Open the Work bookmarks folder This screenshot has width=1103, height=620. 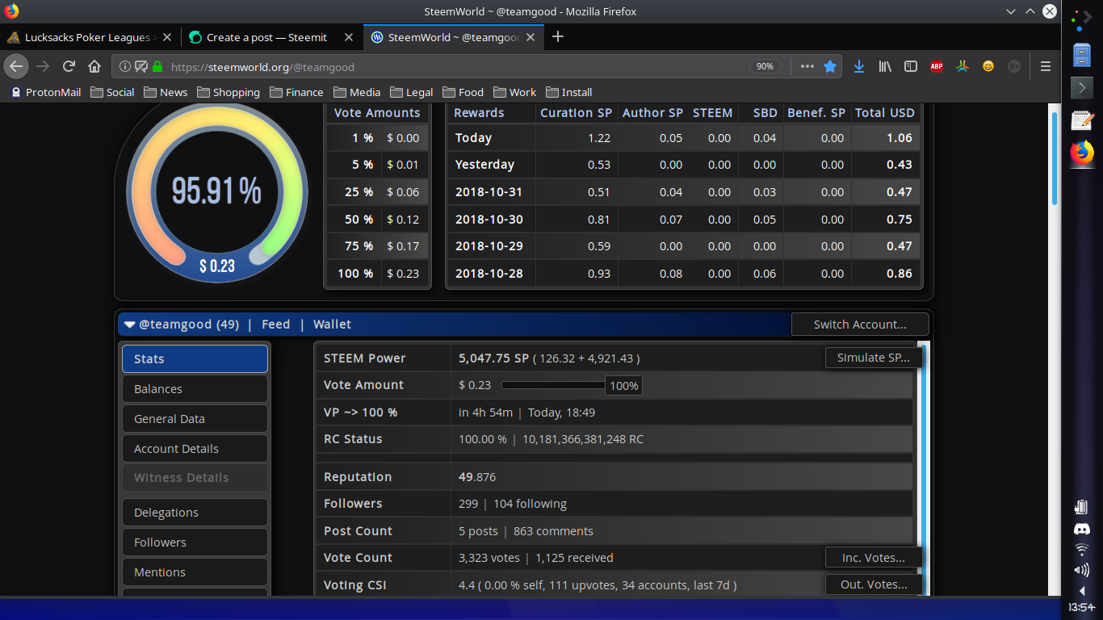(514, 92)
